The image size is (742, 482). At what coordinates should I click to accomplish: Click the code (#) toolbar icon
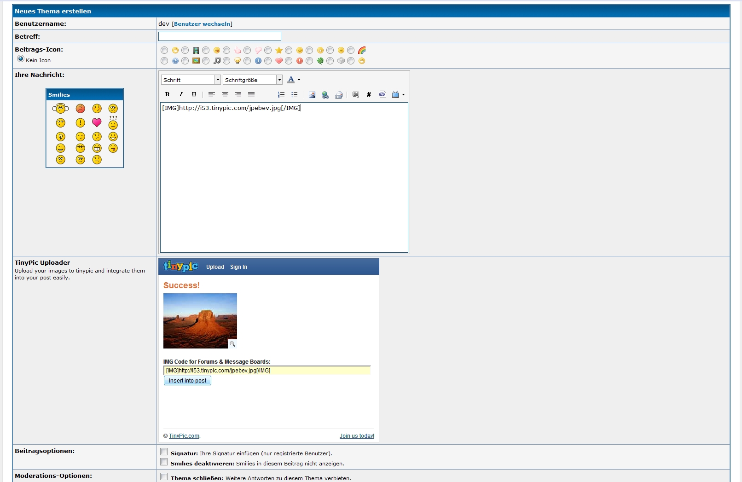369,95
